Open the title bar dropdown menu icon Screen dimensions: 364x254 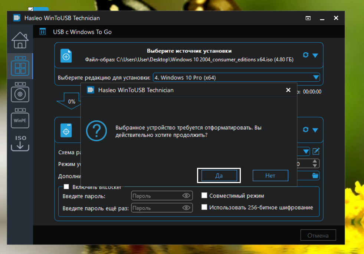[308, 18]
